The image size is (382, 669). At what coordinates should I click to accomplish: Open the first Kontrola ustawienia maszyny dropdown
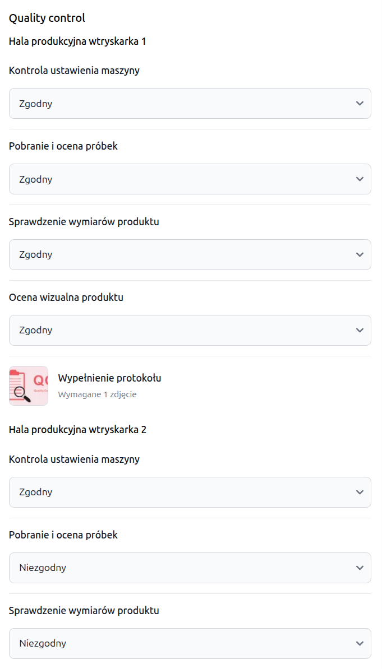[190, 103]
